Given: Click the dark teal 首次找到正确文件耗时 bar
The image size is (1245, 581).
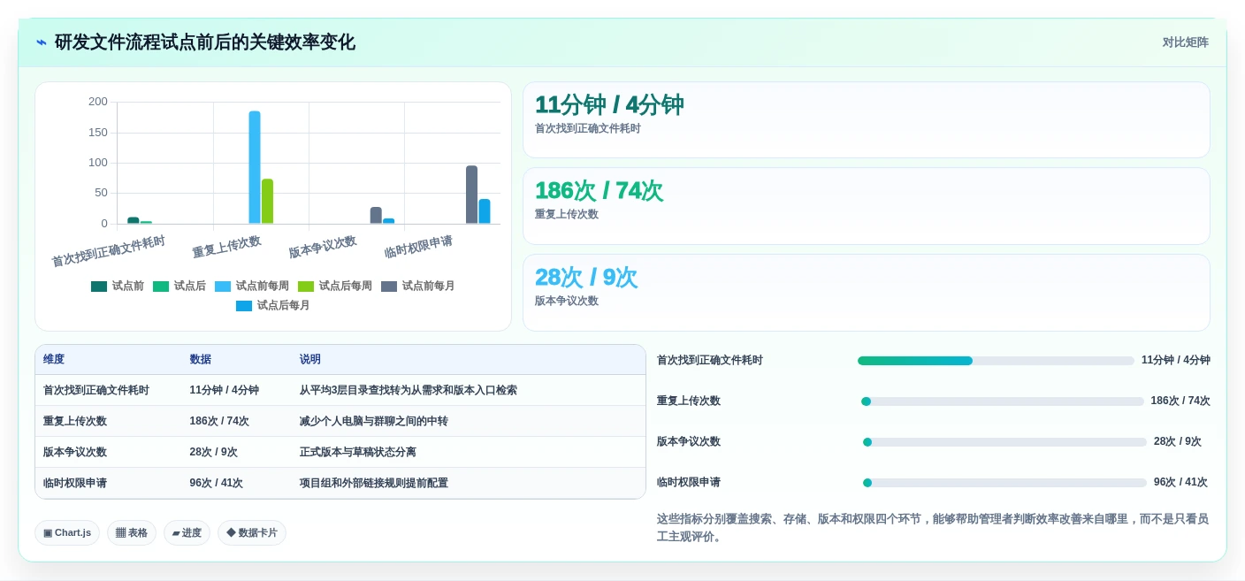Looking at the screenshot, I should point(133,220).
